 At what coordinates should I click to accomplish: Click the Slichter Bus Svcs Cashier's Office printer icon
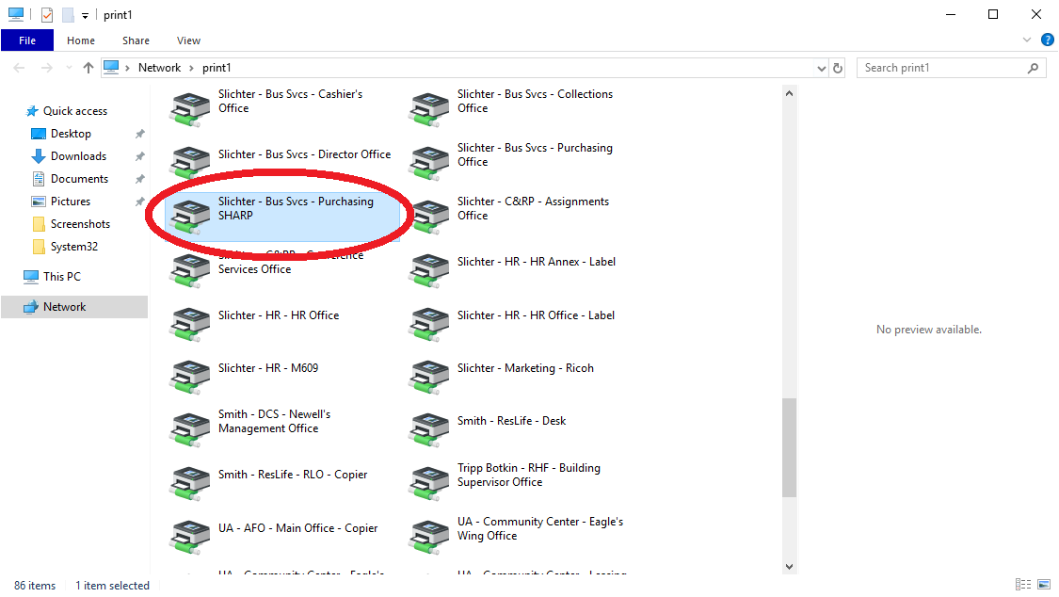(190, 110)
